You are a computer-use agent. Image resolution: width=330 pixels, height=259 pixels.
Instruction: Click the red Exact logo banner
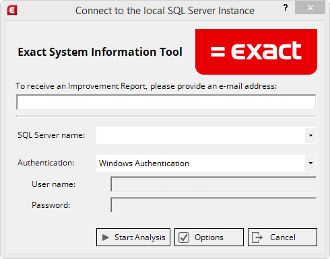(256, 52)
